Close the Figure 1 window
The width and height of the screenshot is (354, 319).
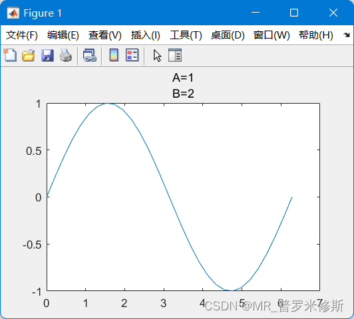click(333, 13)
